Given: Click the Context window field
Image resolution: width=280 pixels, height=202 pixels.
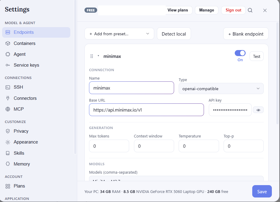Looking at the screenshot, I should click(x=154, y=146).
